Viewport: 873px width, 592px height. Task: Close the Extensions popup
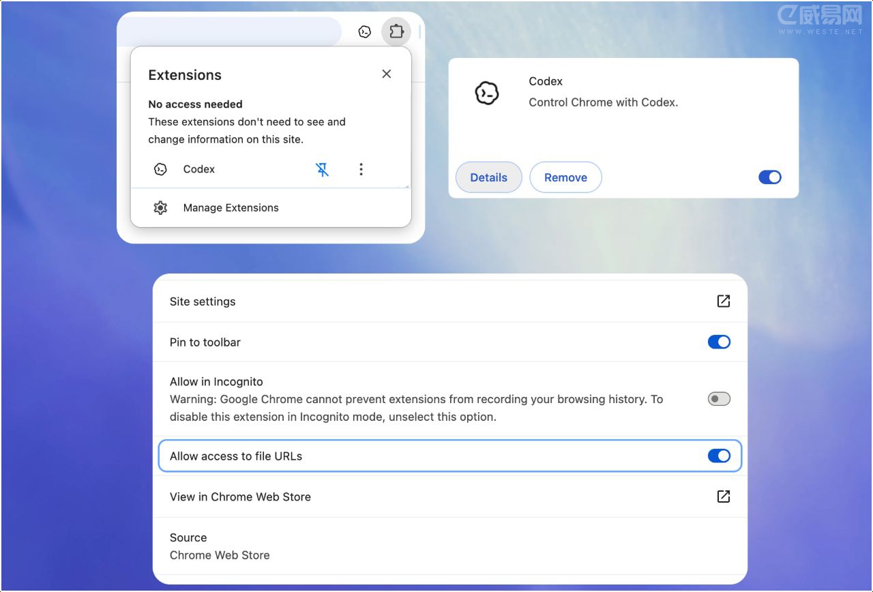[387, 74]
